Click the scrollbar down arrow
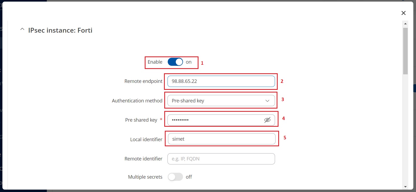This screenshot has width=416, height=192. (405, 186)
